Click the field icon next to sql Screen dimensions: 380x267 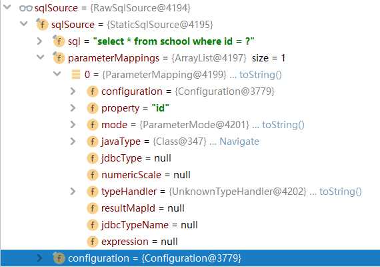click(59, 41)
